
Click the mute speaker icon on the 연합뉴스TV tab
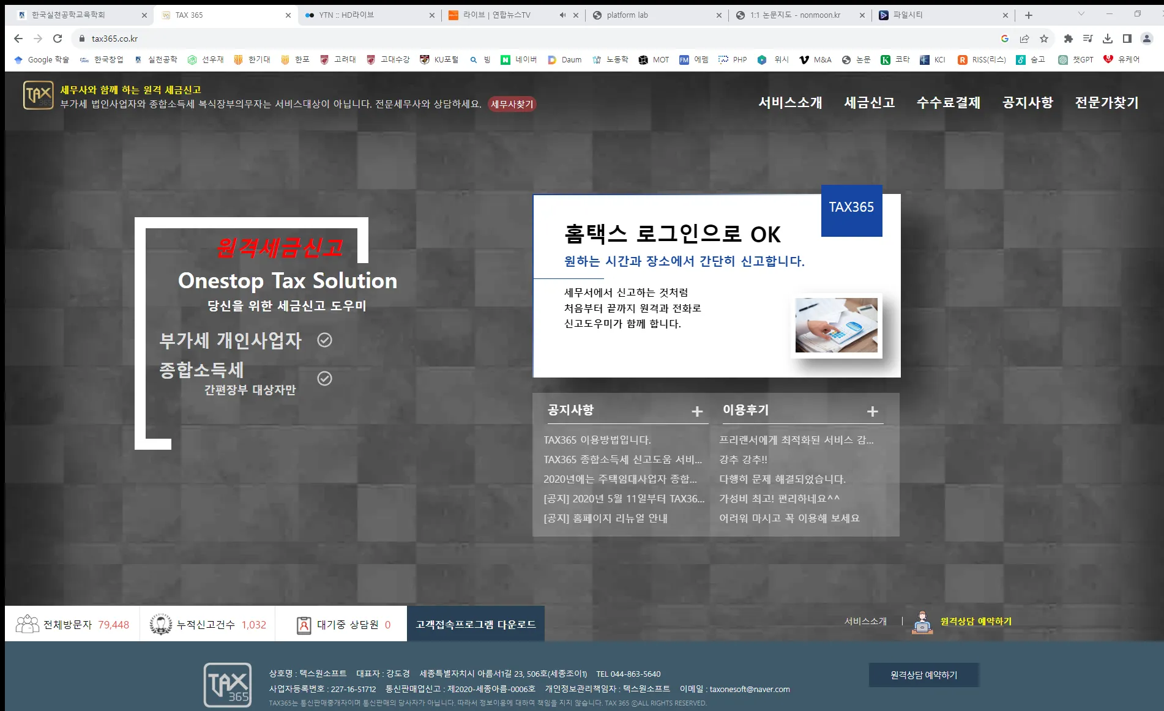click(562, 15)
